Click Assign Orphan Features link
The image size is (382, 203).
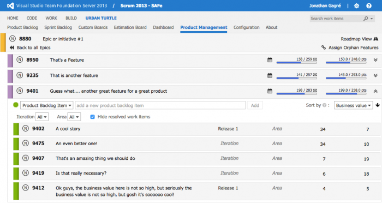coord(354,47)
